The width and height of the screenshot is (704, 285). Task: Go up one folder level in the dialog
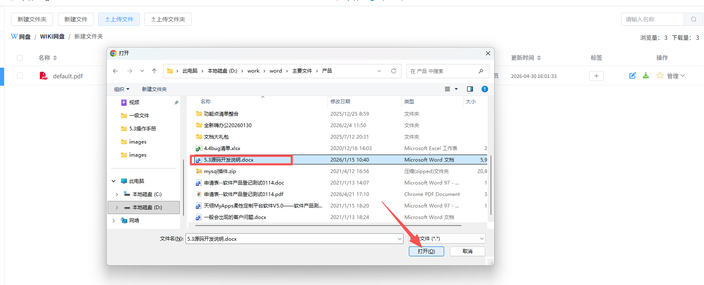pos(154,71)
